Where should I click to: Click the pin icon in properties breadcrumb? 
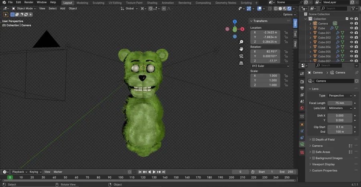pyautogui.click(x=357, y=72)
